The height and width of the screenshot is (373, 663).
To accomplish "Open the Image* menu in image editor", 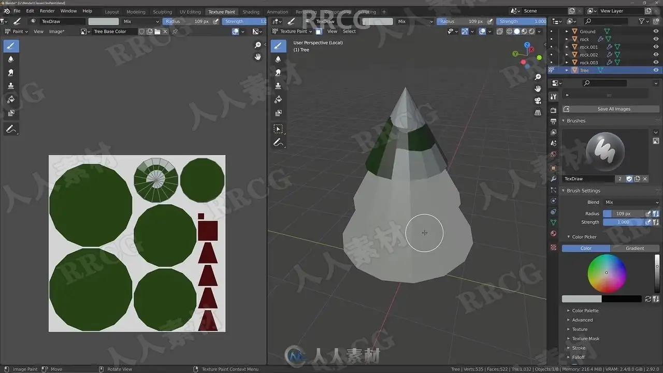I will click(x=57, y=32).
